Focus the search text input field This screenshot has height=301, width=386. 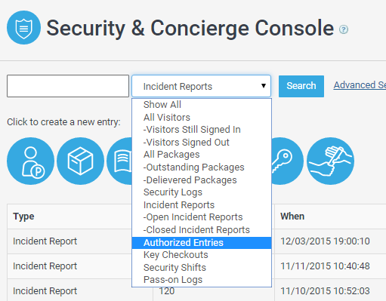pos(68,86)
